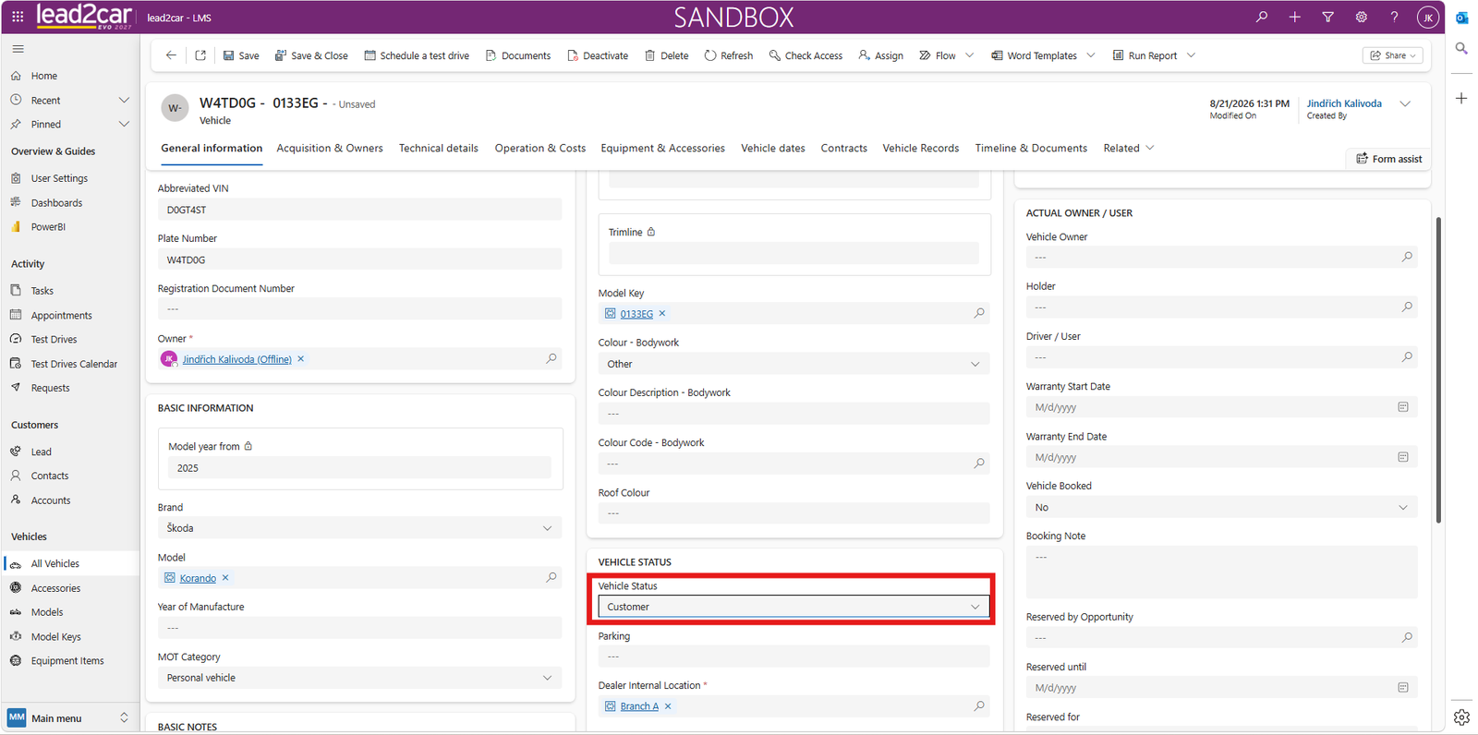Toggle the hamburger navigation menu
The height and width of the screenshot is (735, 1478).
pyautogui.click(x=18, y=49)
